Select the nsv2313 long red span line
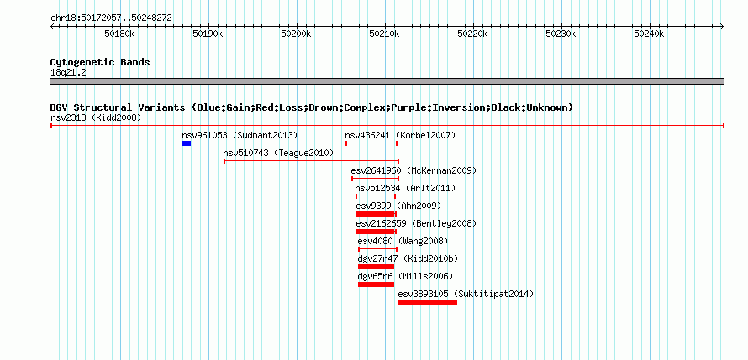Viewport: 748px width, 360px height. pyautogui.click(x=387, y=126)
